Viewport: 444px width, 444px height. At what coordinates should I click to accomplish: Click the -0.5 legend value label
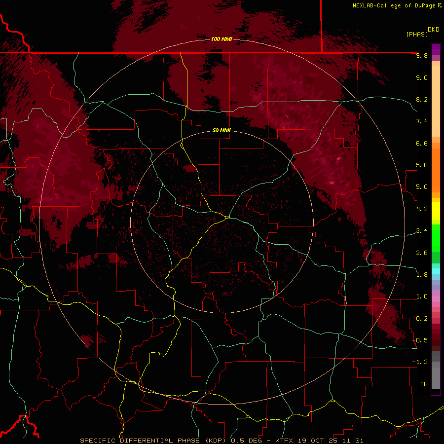[420, 340]
